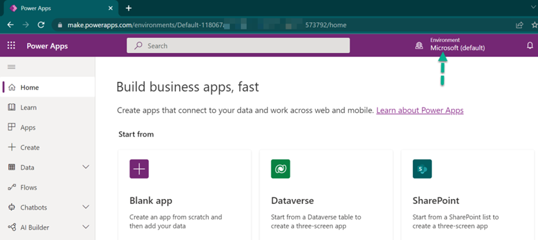Open the browser tab search chevron
Screen dimensions: 538x240
pyautogui.click(x=532, y=8)
